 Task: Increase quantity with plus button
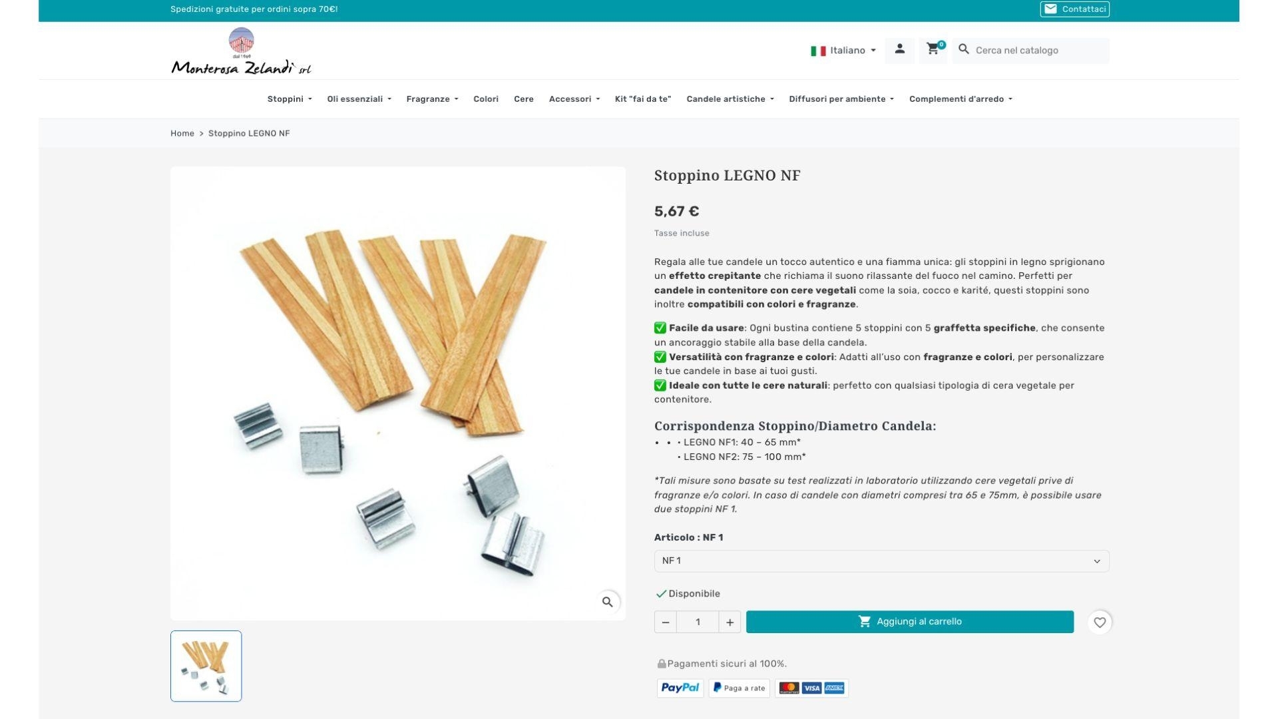[x=730, y=622]
